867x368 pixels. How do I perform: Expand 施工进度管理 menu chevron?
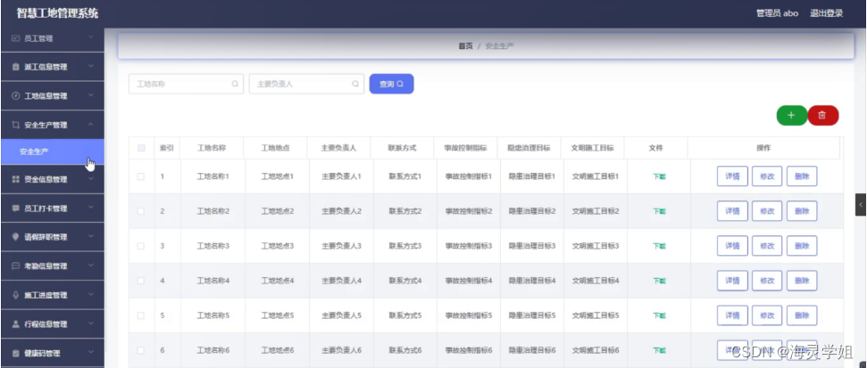91,295
